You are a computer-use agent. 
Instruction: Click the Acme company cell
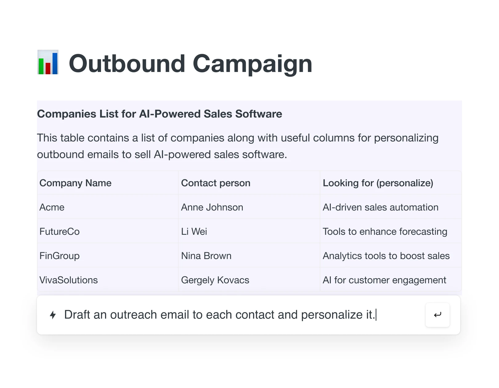coord(52,207)
